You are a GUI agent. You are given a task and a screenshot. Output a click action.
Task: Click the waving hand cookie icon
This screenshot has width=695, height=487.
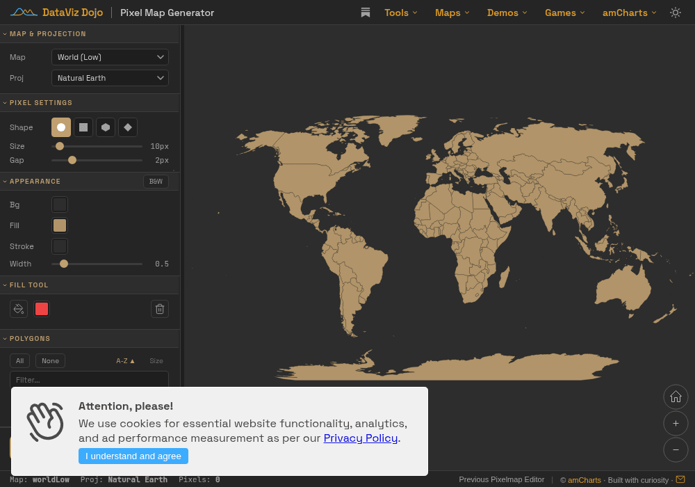point(45,422)
